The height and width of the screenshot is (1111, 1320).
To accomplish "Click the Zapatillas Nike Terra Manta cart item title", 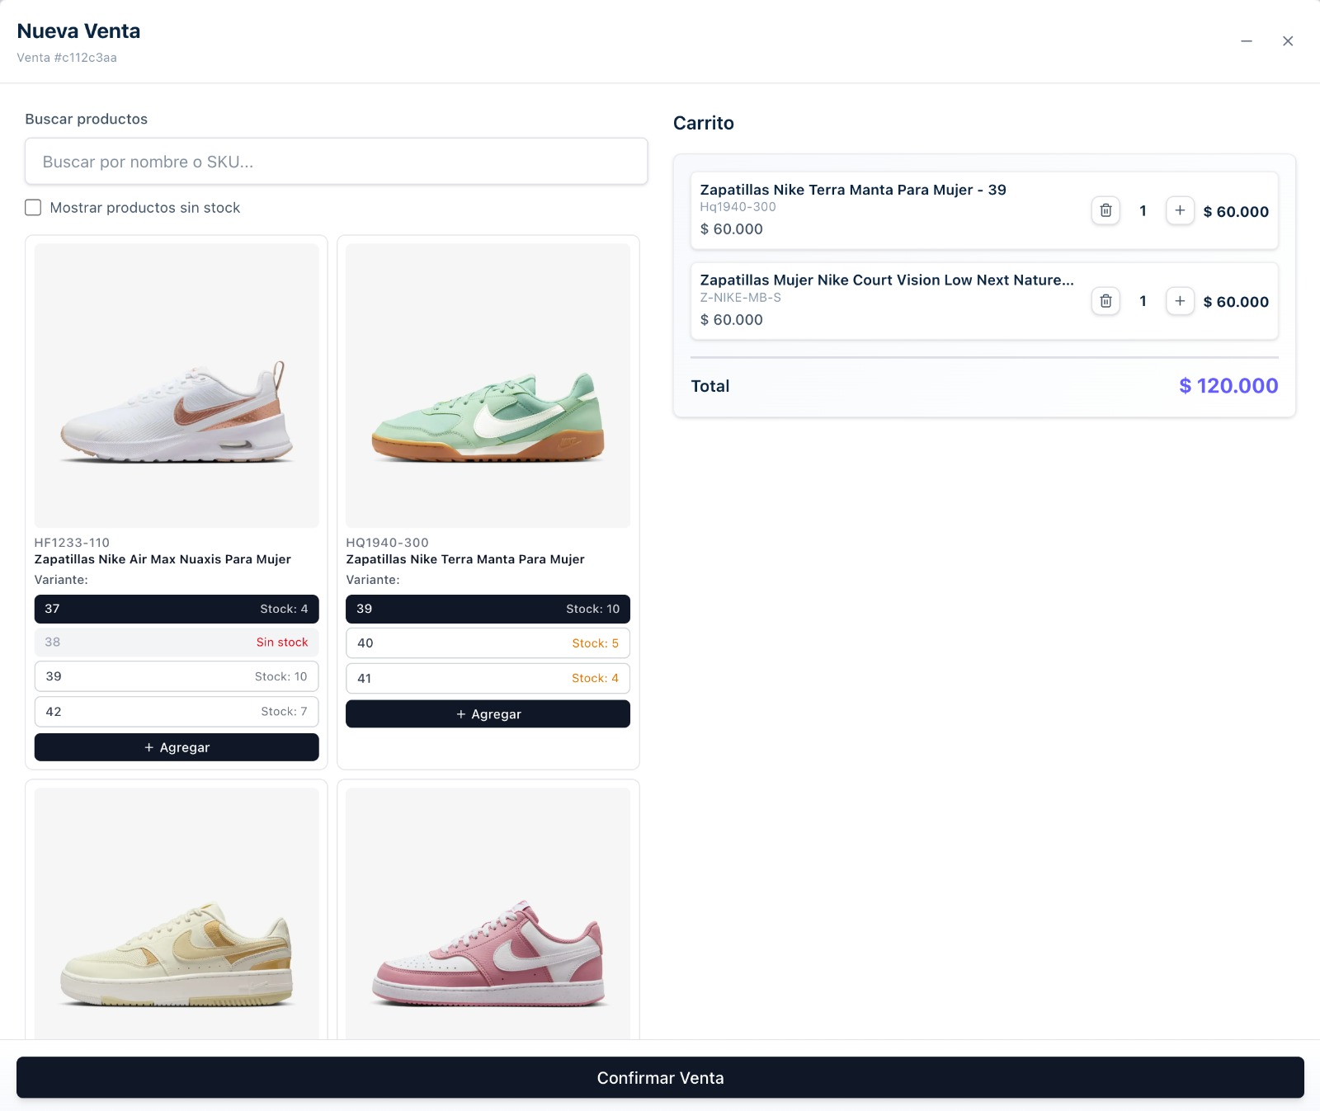I will (x=852, y=190).
